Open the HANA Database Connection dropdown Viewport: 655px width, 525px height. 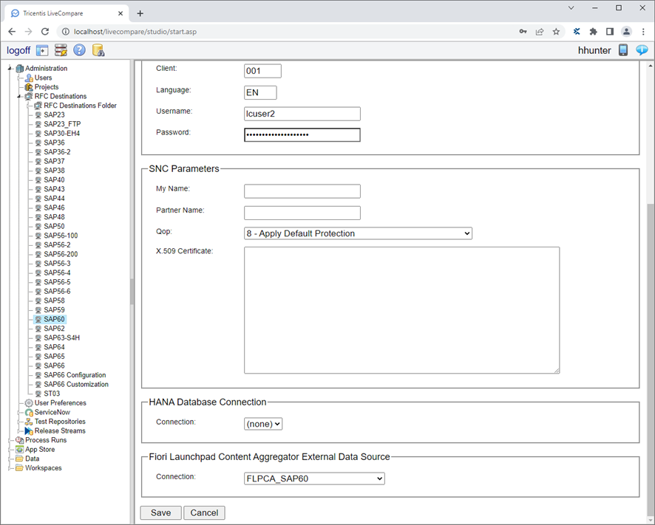coord(262,423)
